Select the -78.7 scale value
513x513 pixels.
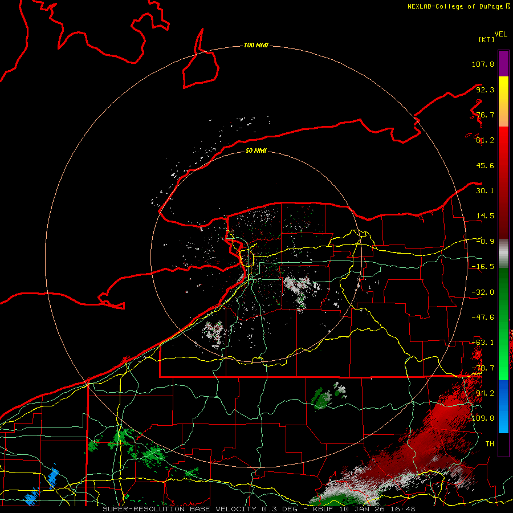pos(483,368)
